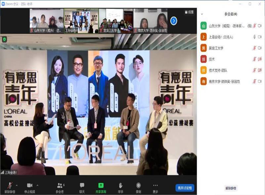
Task: Click the green encryption shield icon
Action: point(4,39)
